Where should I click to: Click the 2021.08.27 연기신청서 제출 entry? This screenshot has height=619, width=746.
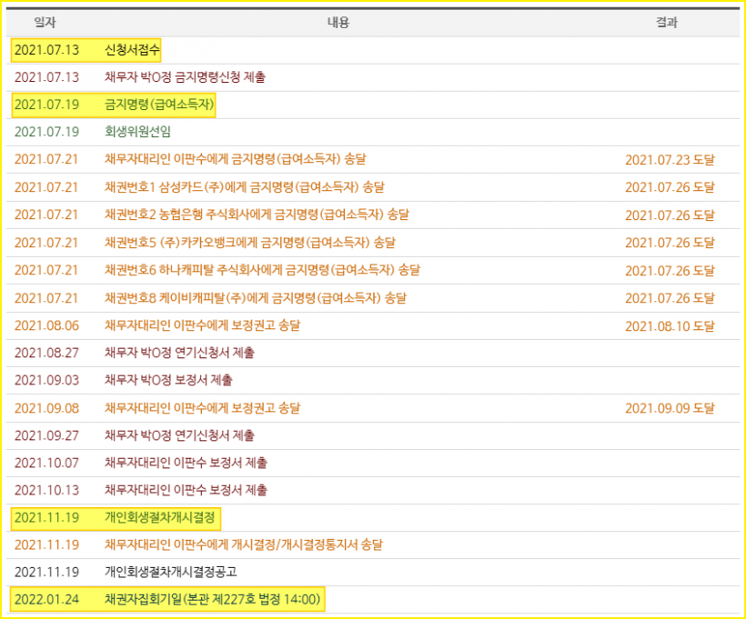click(179, 353)
